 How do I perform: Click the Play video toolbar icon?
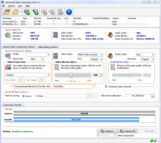[60, 12]
